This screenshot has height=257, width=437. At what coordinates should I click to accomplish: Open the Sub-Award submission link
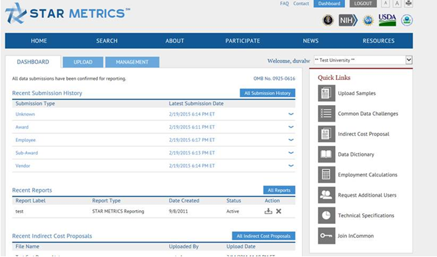[x=26, y=153]
